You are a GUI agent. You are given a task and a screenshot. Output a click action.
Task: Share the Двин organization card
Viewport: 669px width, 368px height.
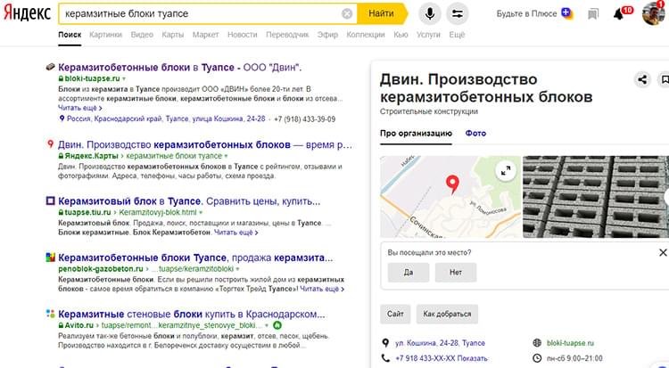[x=642, y=79]
